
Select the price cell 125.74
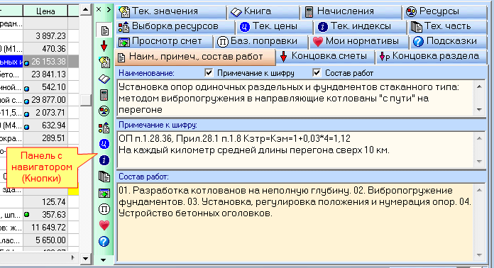[x=45, y=202]
